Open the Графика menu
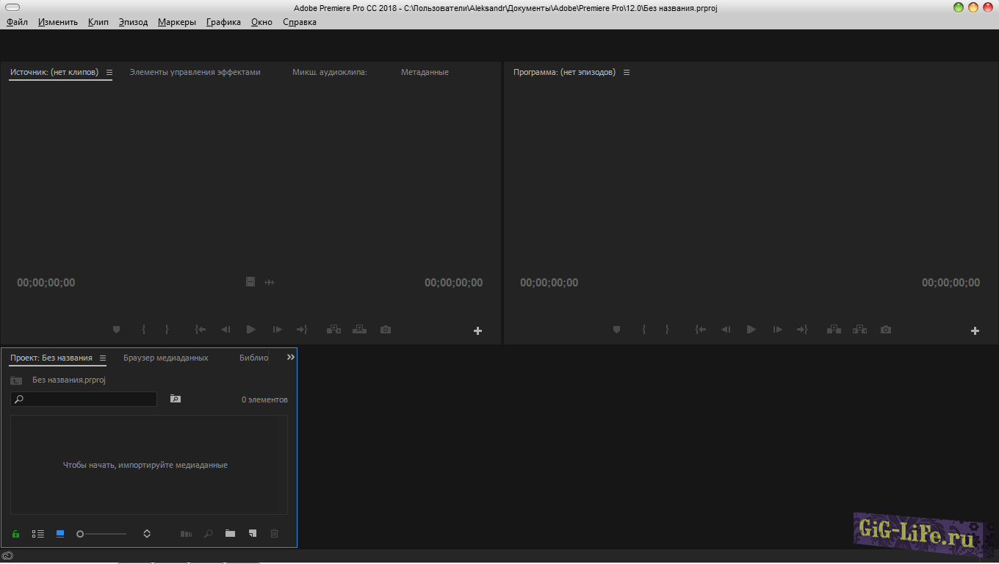 (223, 22)
